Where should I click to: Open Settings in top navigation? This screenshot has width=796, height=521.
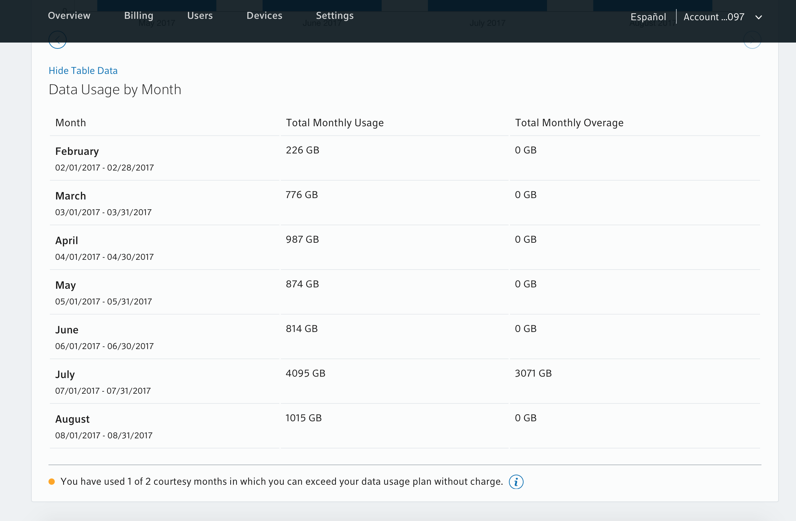point(335,16)
